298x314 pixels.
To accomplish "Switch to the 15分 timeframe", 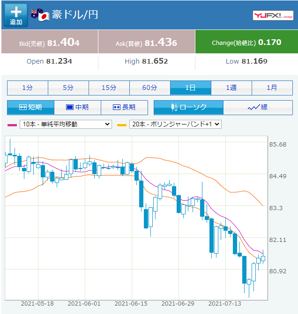I will coord(109,88).
